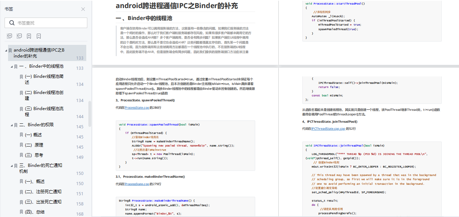Screen dimensions: 459x217
Task: Delete bookmark icon with minus
Action: pyautogui.click(x=39, y=36)
